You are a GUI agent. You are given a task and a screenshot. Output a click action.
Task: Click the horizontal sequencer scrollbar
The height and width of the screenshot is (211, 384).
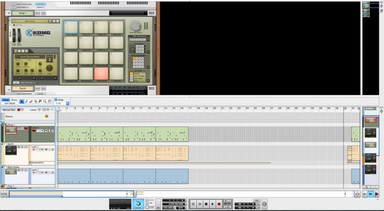71,194
